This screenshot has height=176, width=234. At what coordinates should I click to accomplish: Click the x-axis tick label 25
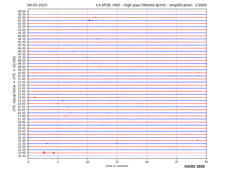176,162
